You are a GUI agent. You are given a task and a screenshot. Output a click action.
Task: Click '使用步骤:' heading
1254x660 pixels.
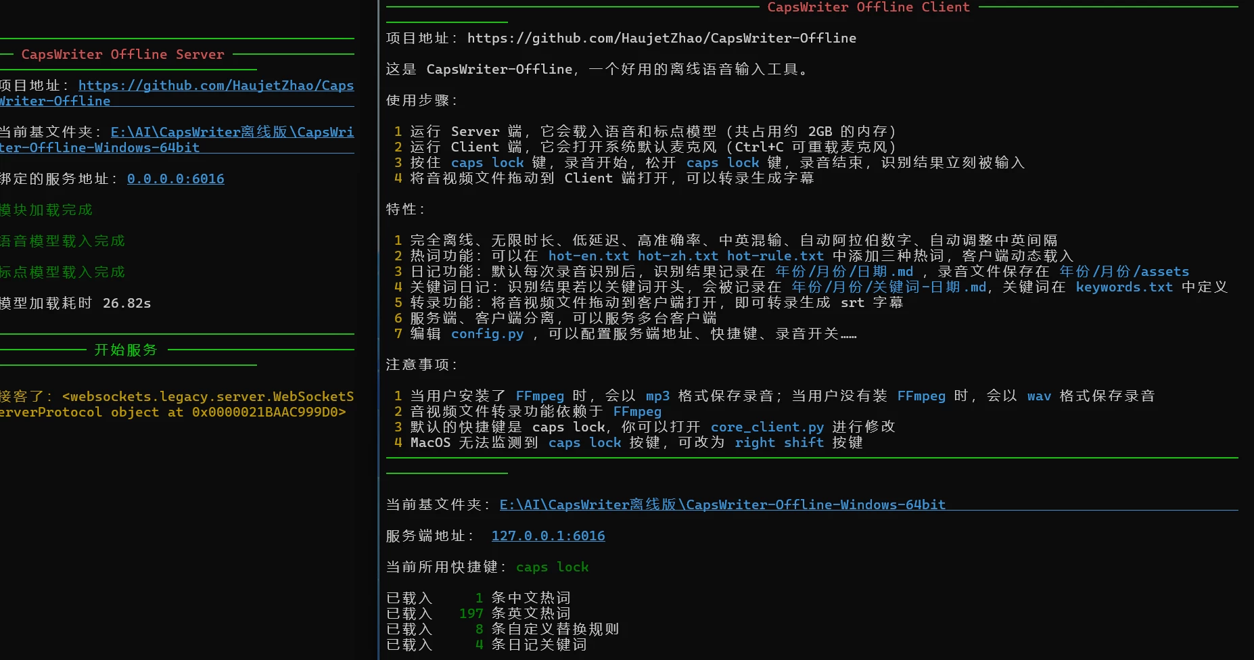pos(422,101)
